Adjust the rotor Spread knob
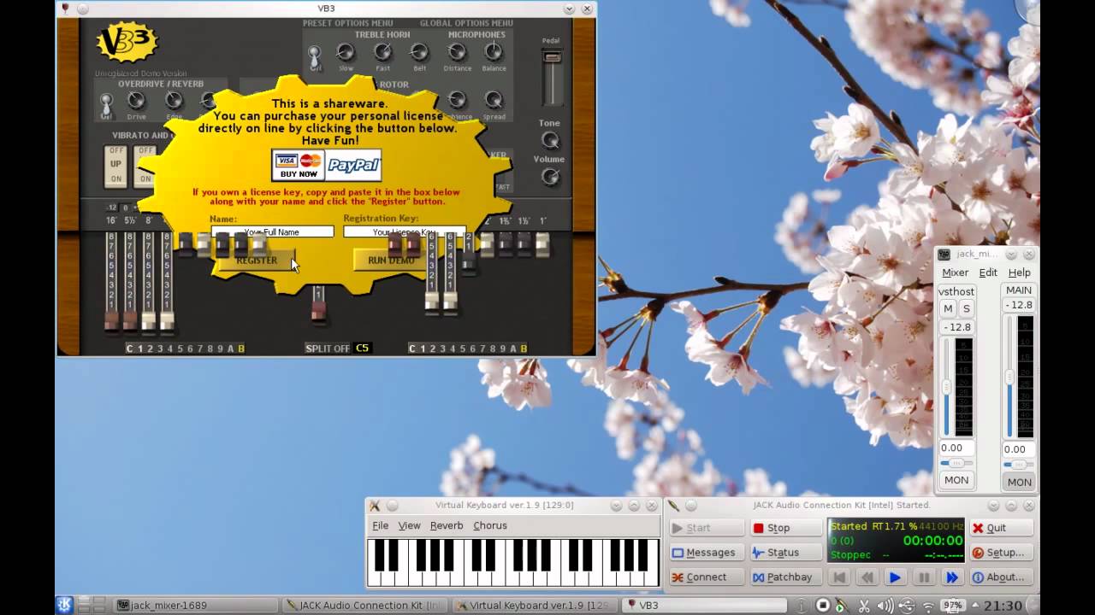Screen dimensions: 1095x615 point(494,101)
